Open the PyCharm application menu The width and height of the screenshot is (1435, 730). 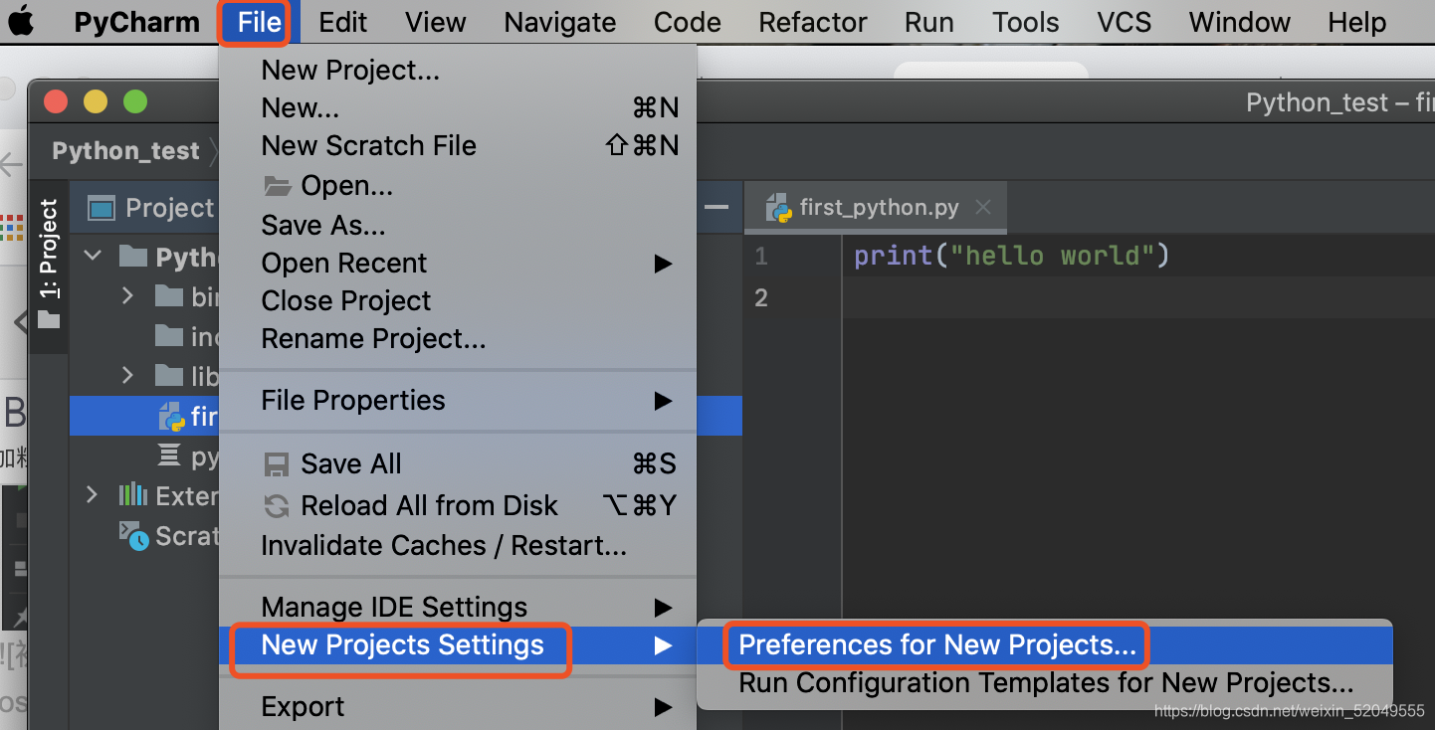click(x=136, y=22)
